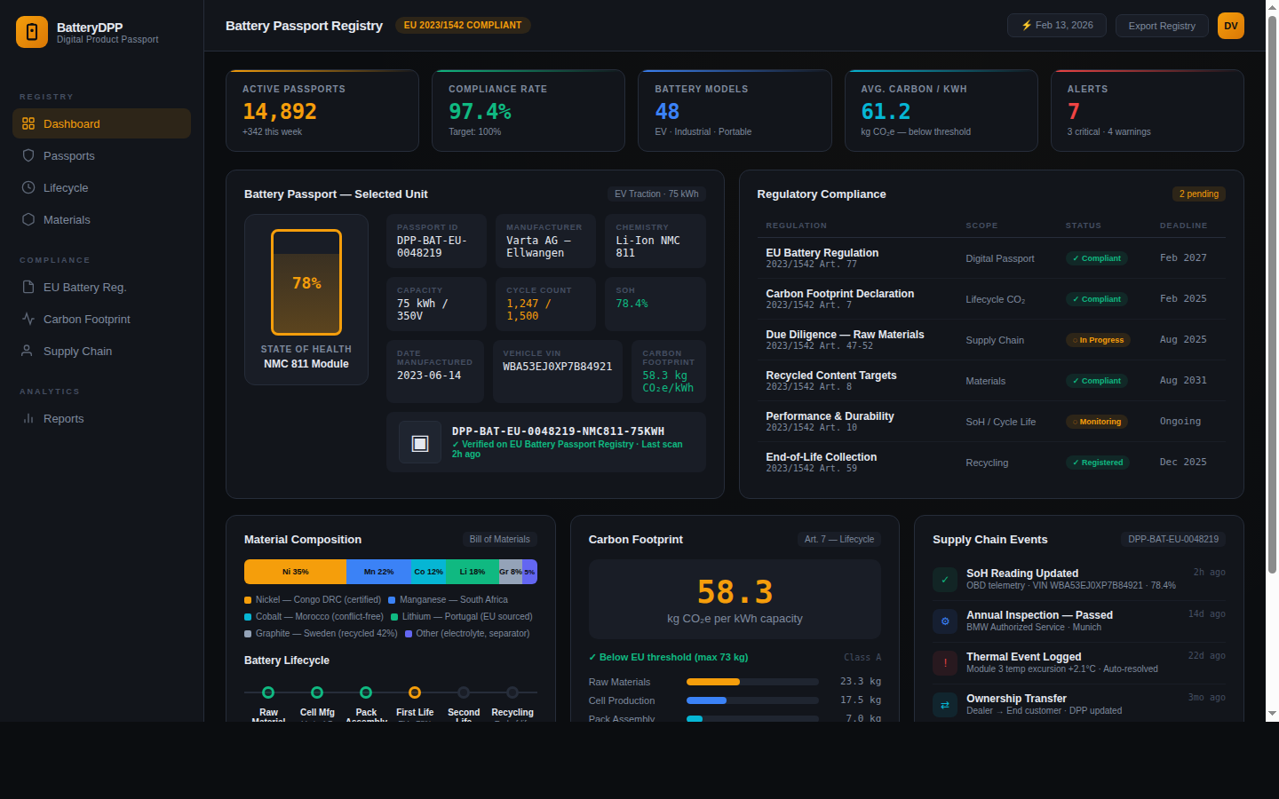The width and height of the screenshot is (1279, 799).
Task: Open Dashboard from the sidebar
Action: point(101,123)
